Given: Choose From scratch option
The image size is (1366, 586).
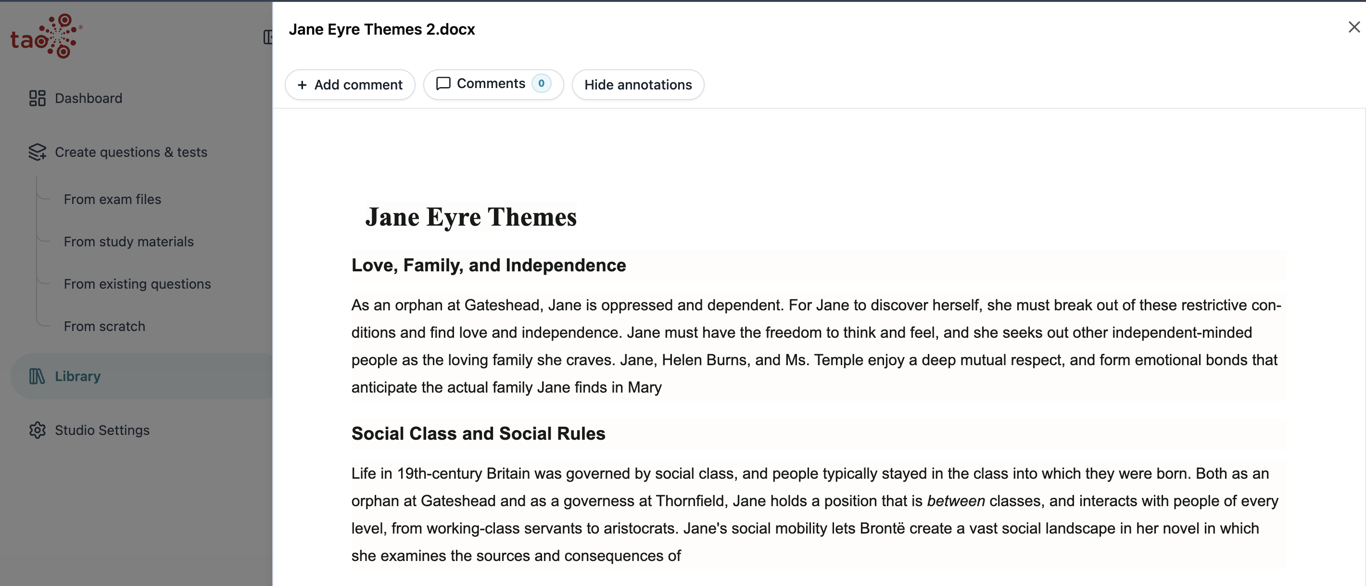Looking at the screenshot, I should [x=104, y=327].
